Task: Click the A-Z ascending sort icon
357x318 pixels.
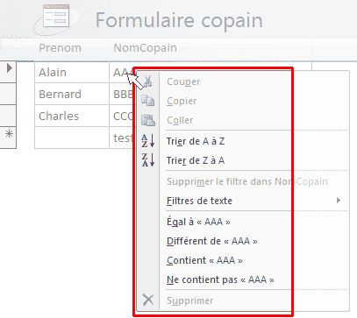Action: (x=148, y=141)
